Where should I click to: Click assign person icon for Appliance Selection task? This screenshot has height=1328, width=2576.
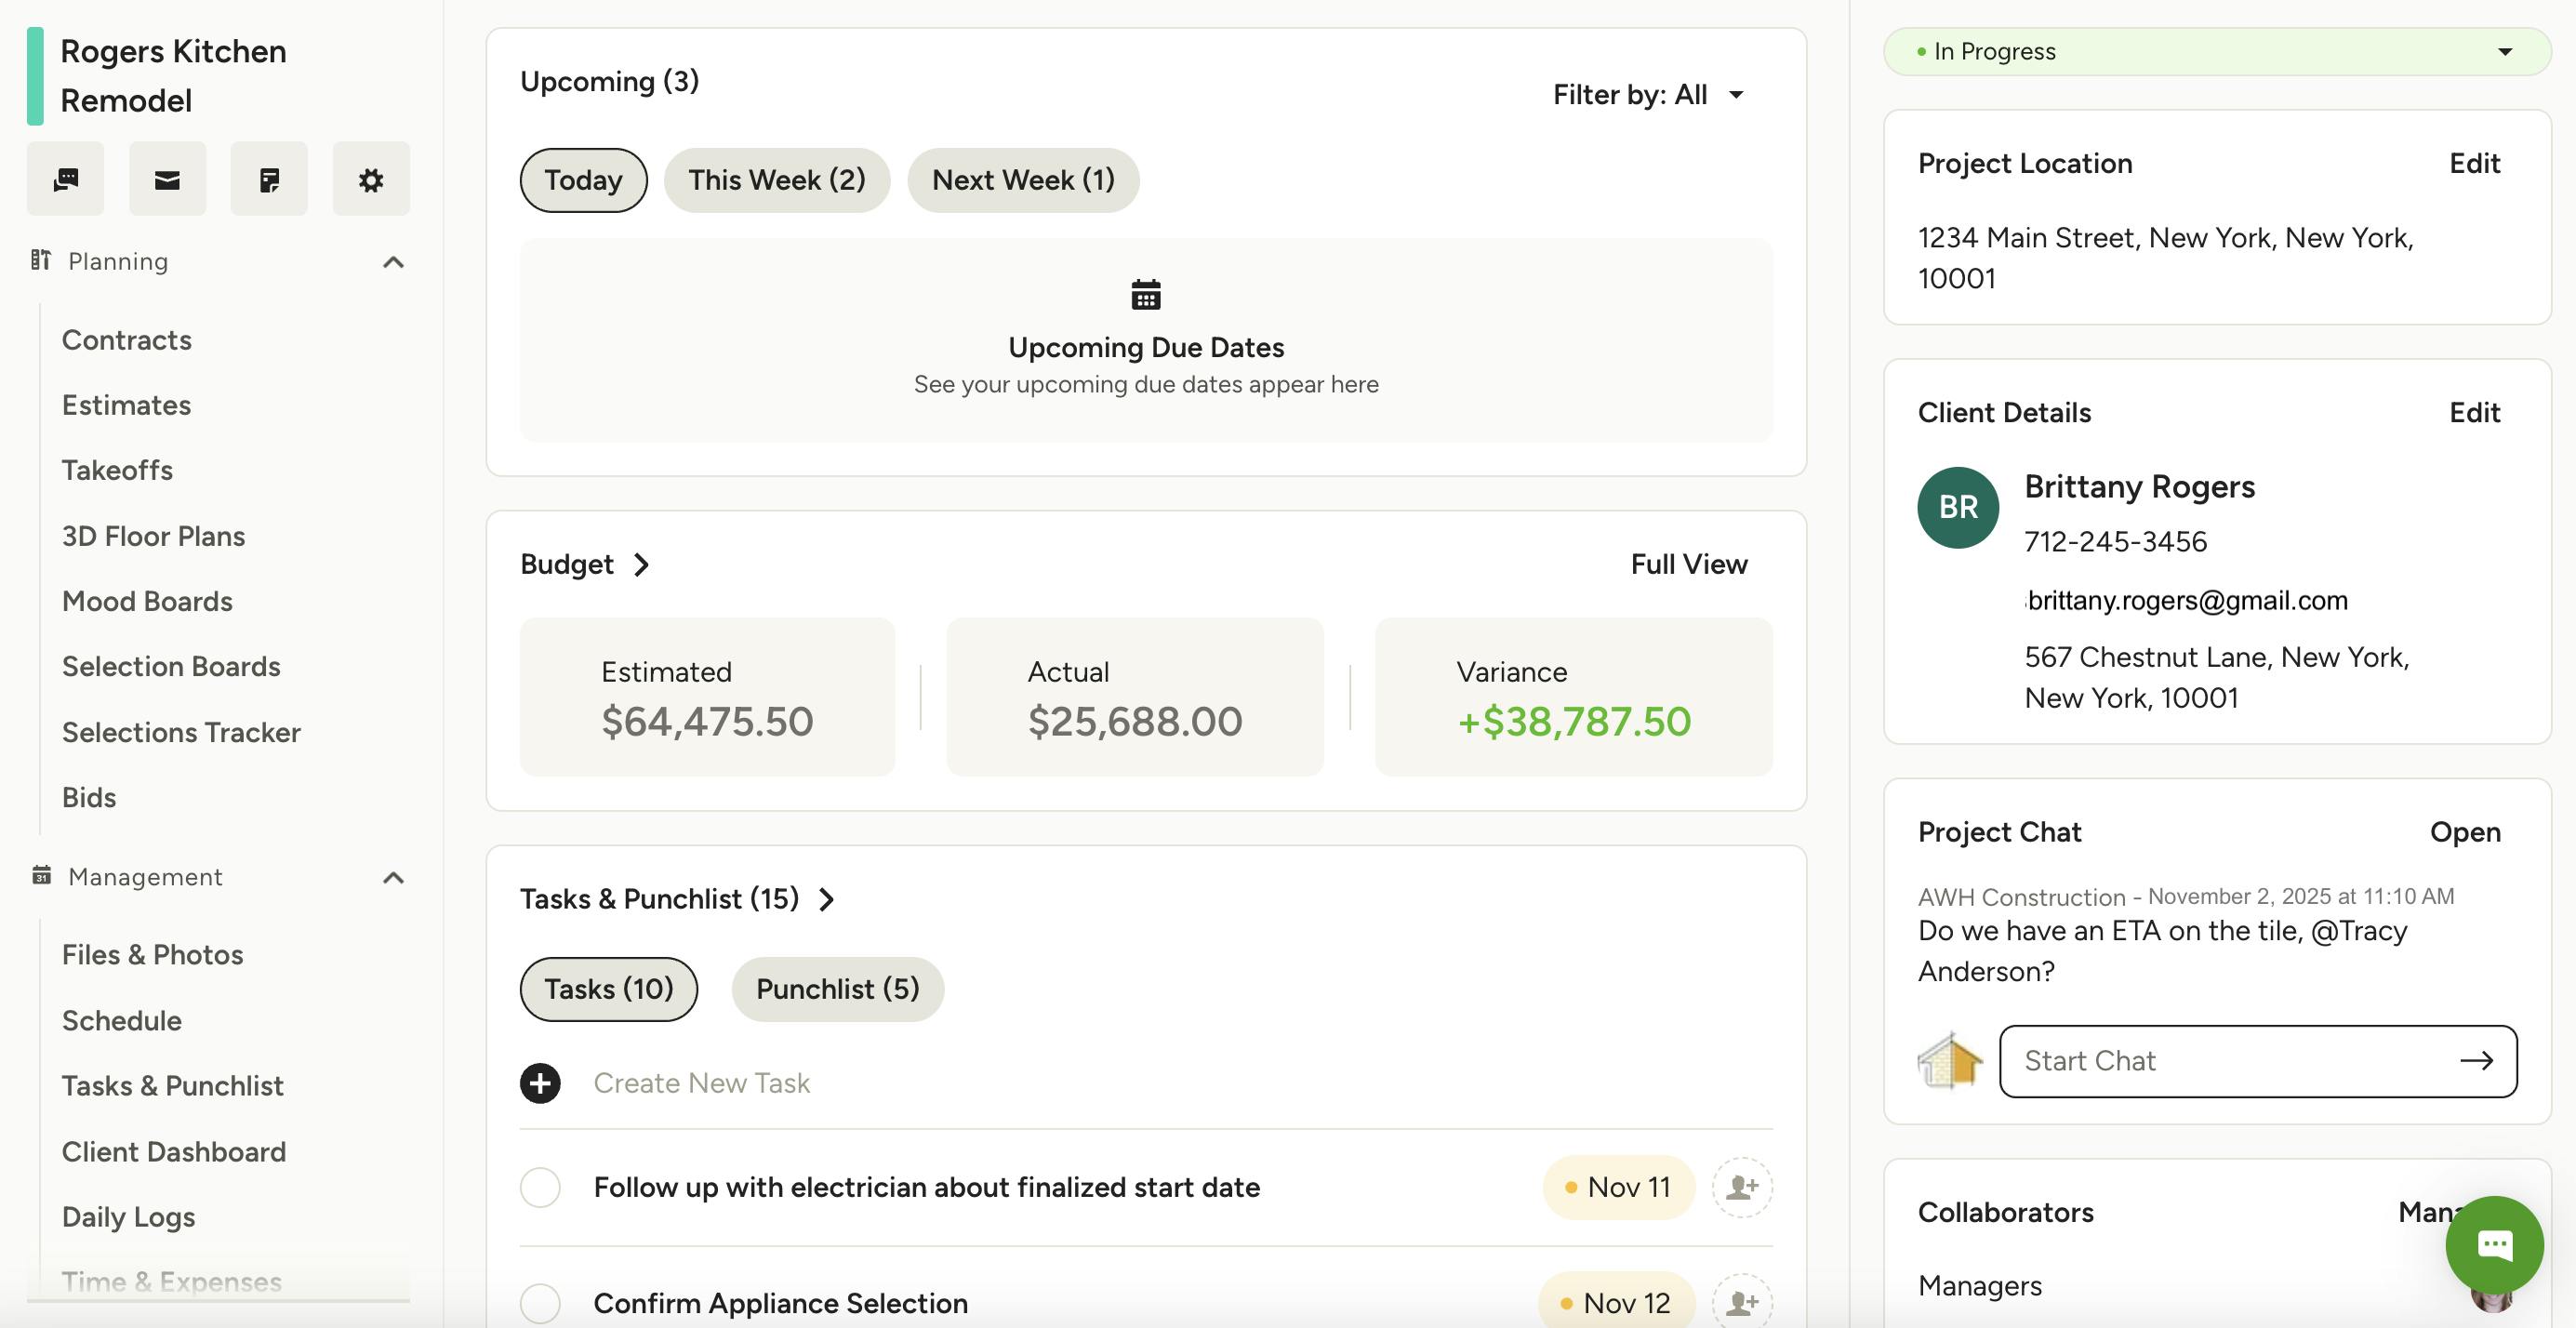tap(1741, 1302)
